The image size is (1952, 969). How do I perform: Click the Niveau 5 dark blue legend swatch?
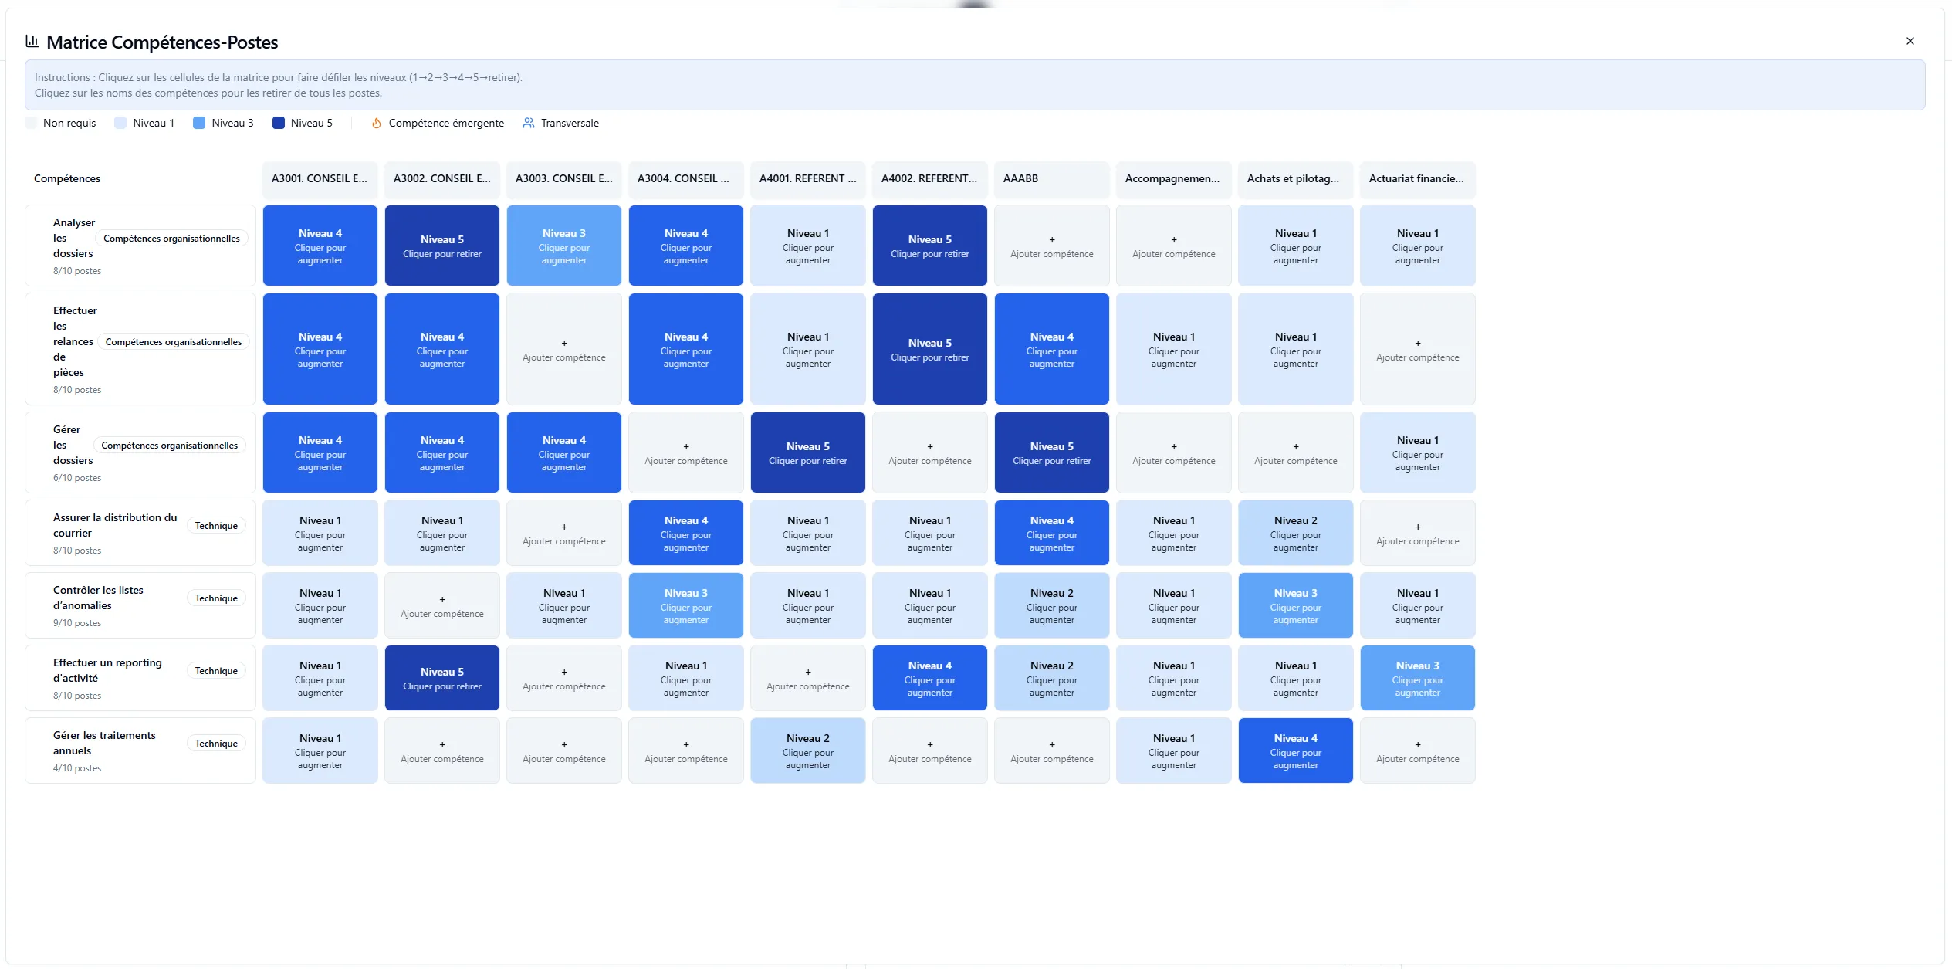pos(279,123)
